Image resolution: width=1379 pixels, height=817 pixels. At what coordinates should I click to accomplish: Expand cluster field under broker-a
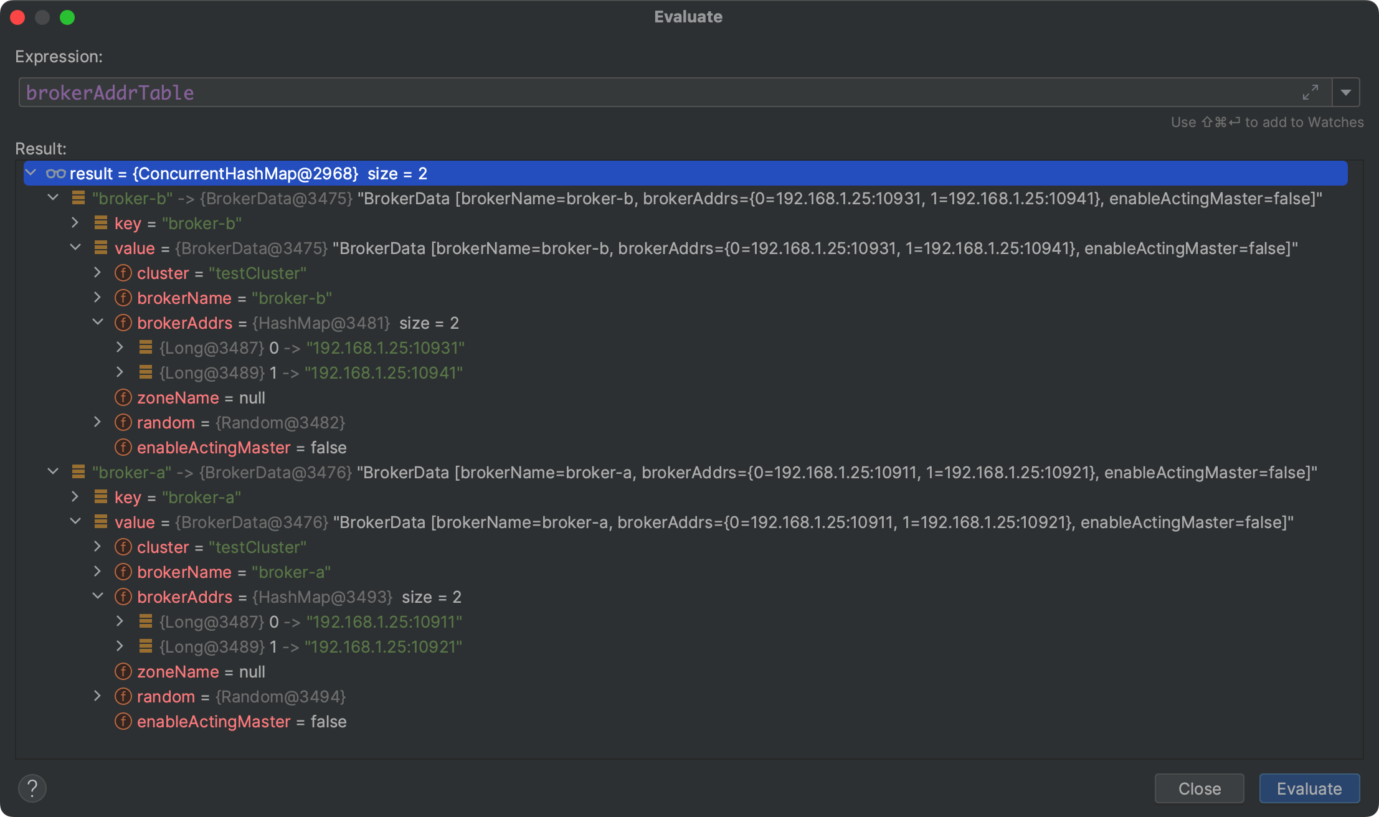click(x=98, y=547)
